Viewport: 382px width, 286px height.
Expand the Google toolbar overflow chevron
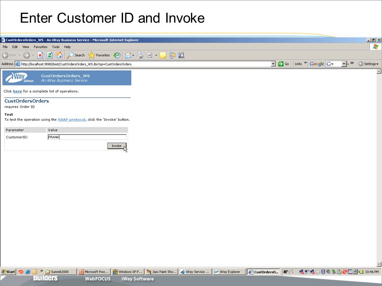(x=352, y=63)
